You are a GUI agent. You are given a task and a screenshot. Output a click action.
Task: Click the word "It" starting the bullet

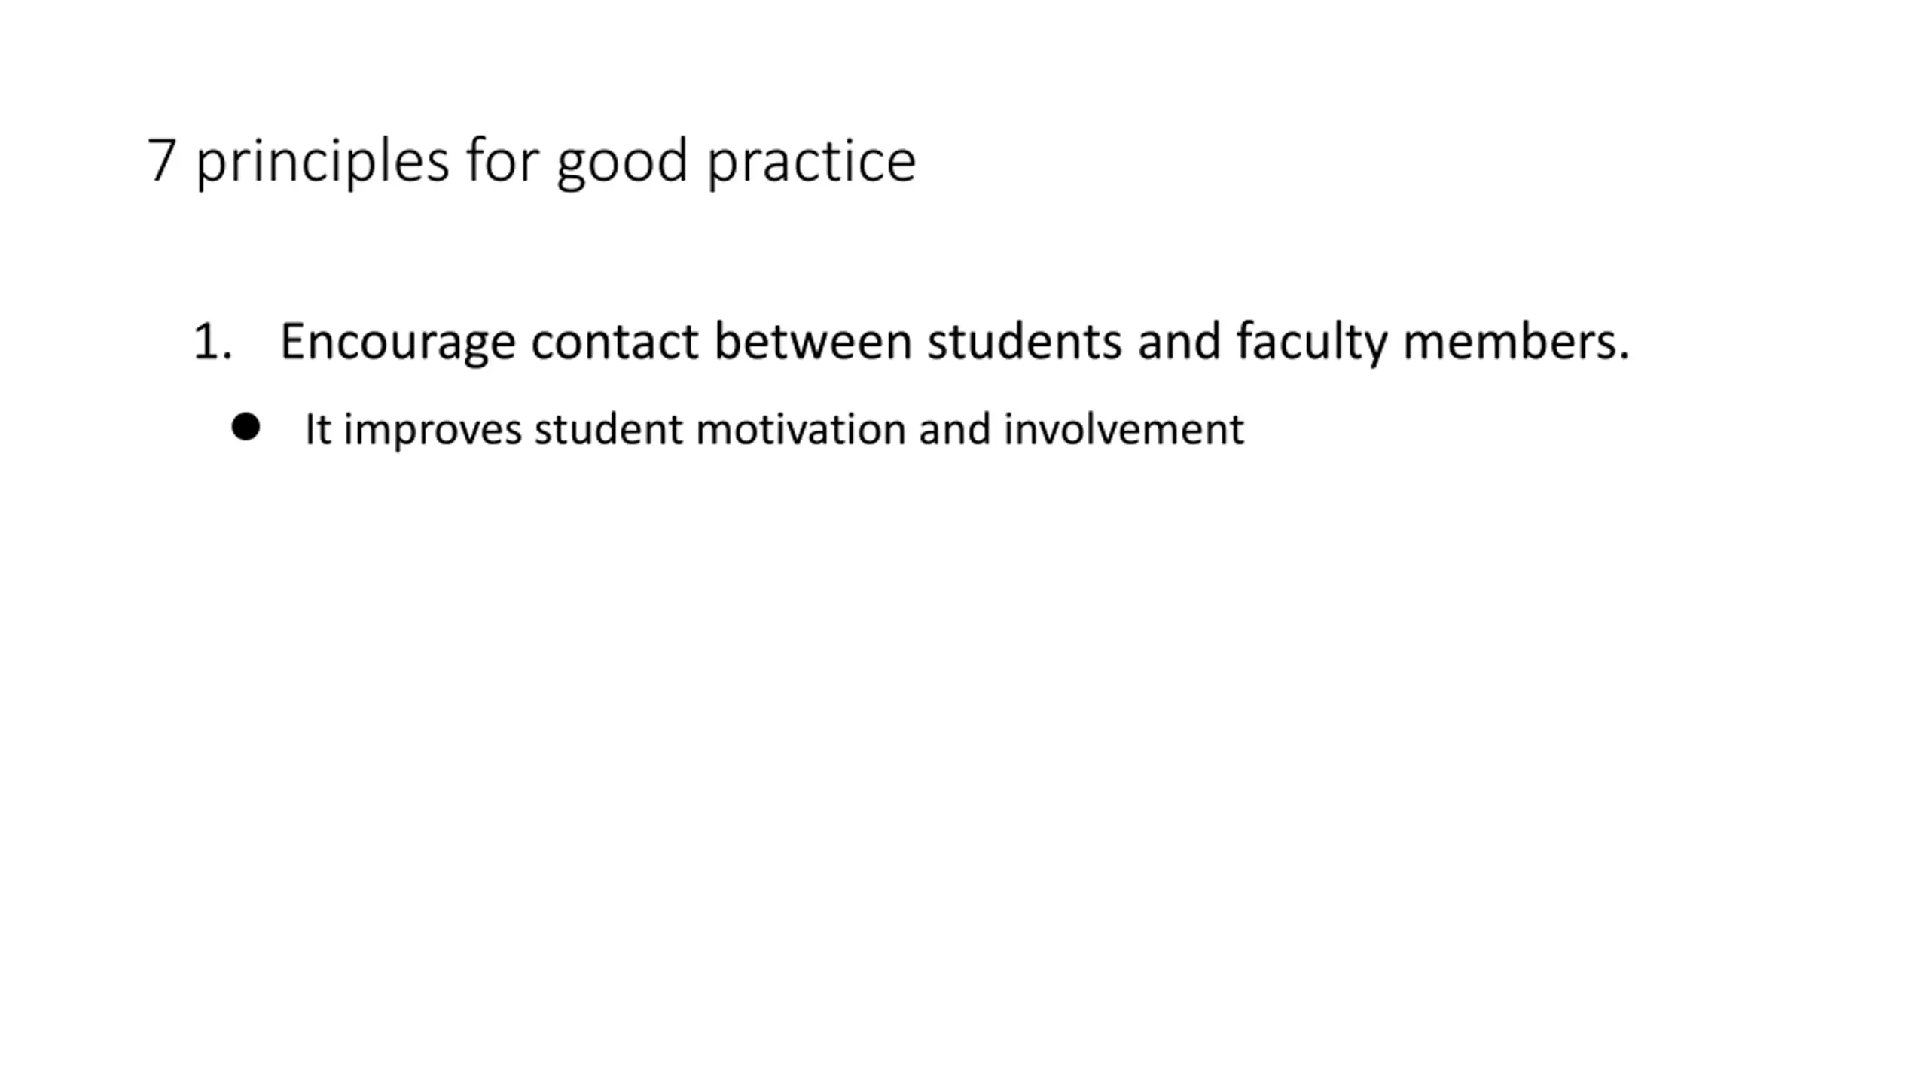point(317,430)
